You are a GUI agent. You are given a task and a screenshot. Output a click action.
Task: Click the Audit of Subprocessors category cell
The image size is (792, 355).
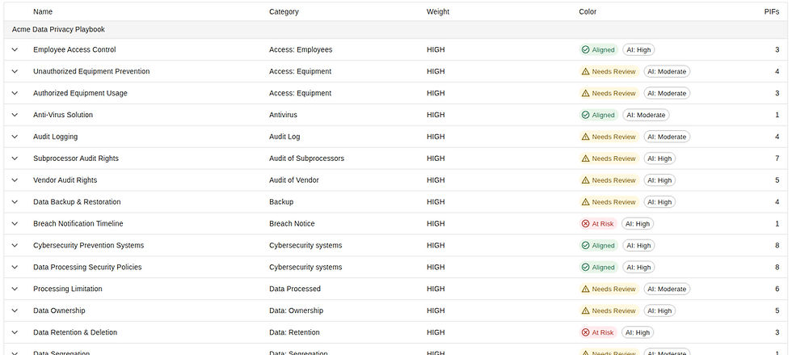tap(306, 158)
